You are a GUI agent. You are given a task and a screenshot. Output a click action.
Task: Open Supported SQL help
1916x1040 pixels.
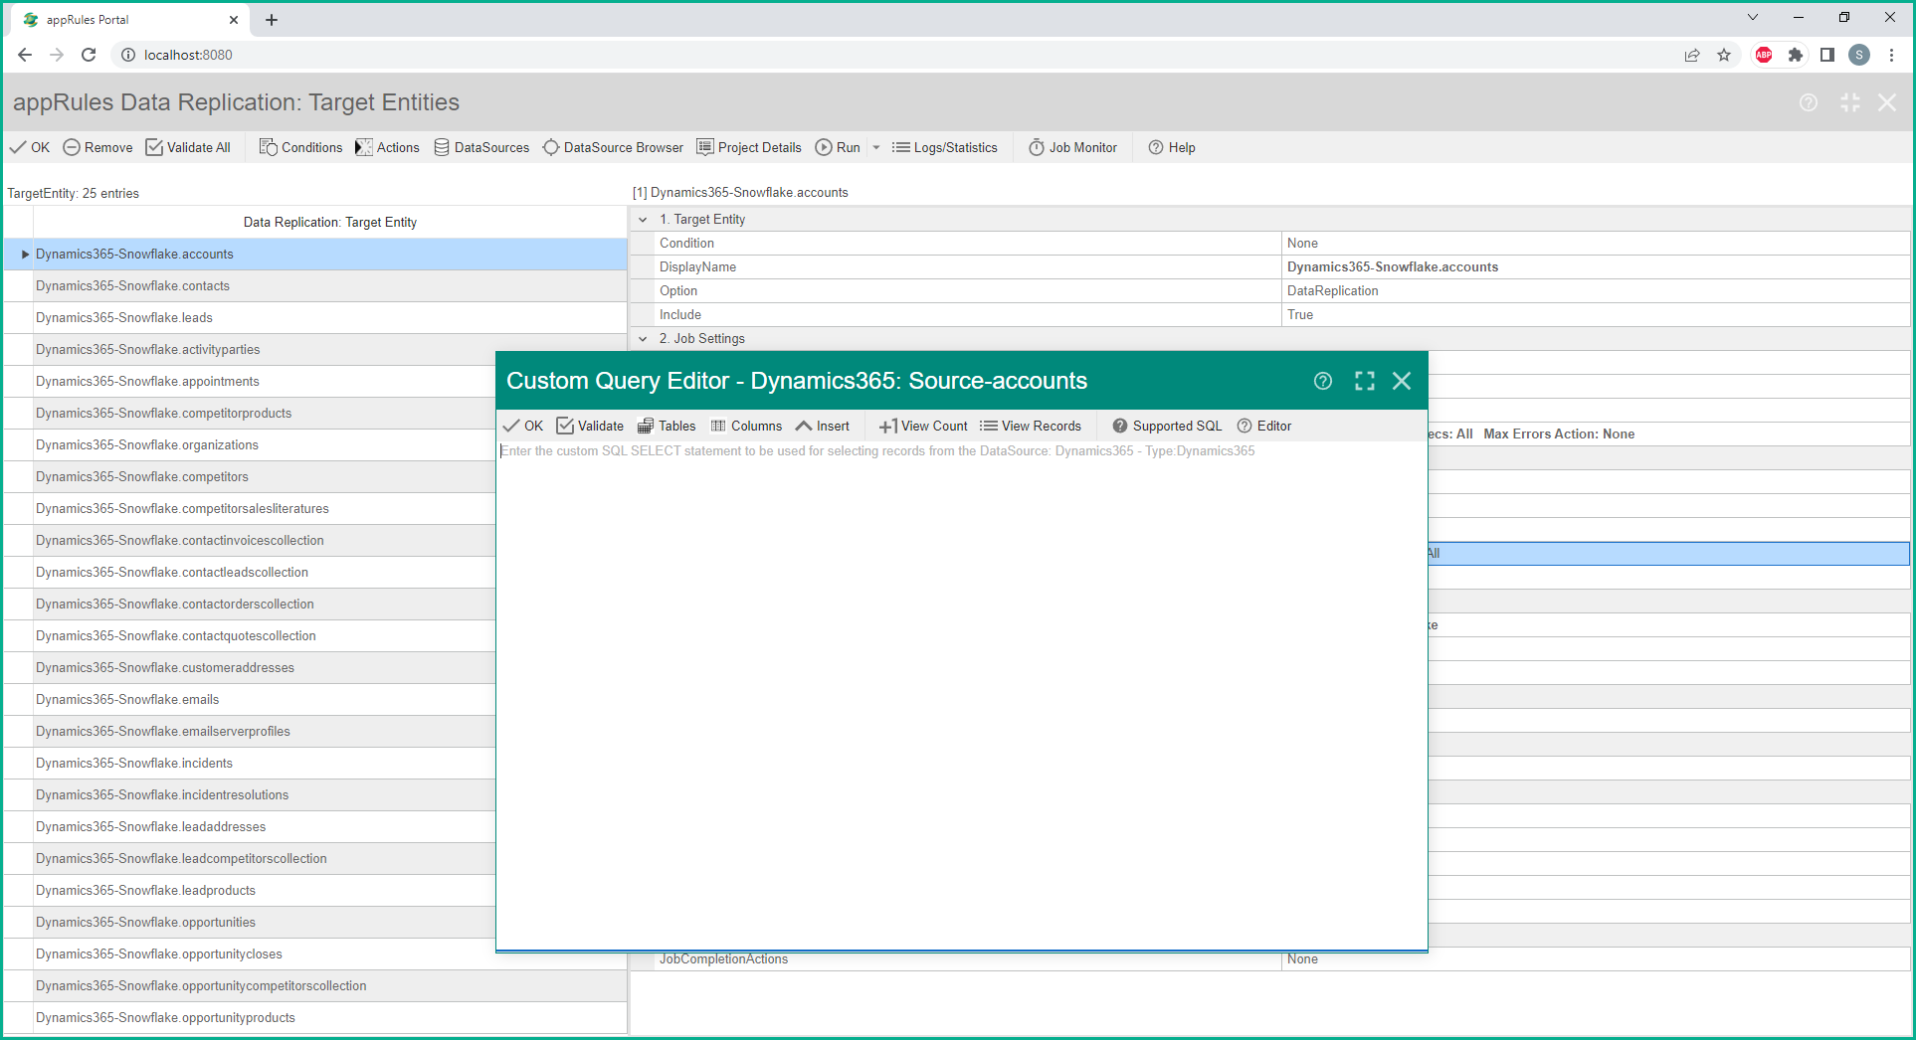(1167, 426)
